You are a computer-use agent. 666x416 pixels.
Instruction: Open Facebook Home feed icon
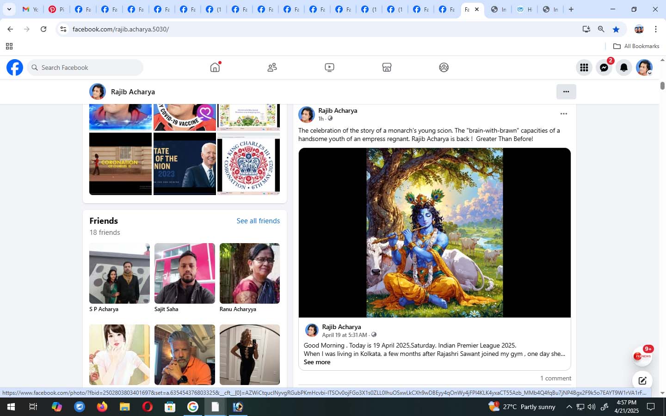point(215,67)
